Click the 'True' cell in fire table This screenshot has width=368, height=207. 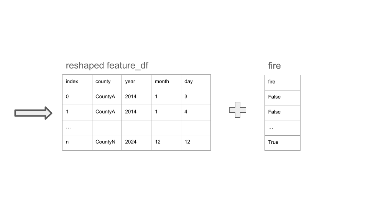(283, 142)
